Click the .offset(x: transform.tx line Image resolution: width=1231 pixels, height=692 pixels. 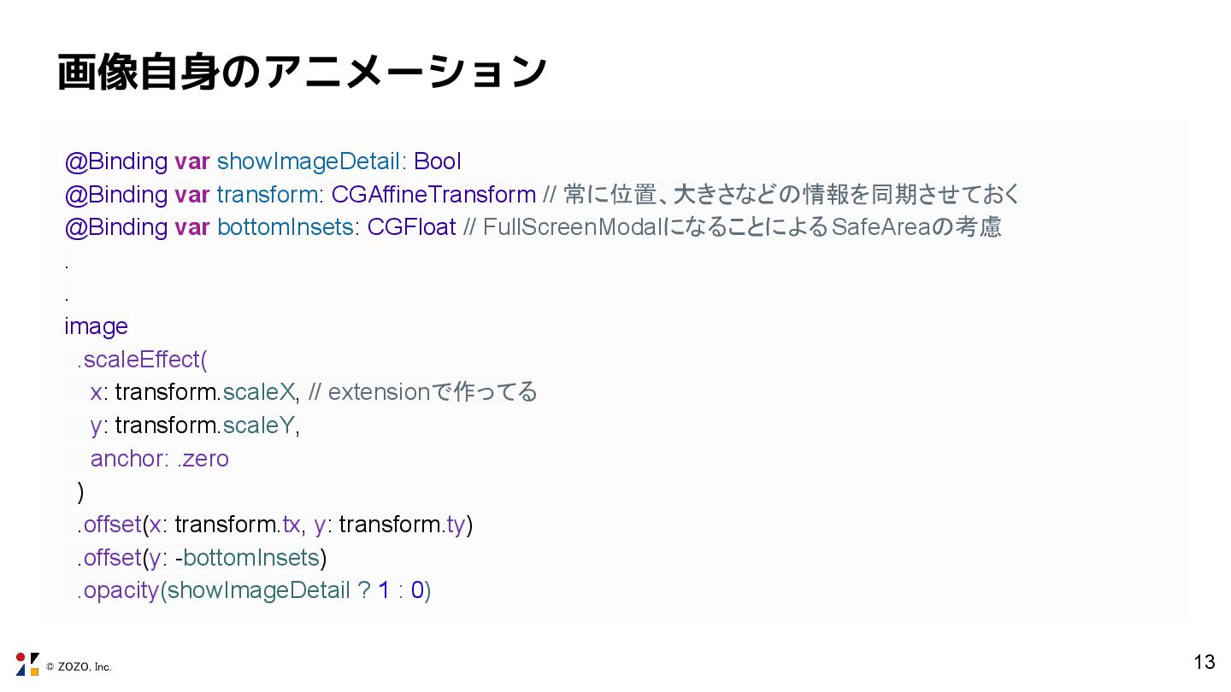coord(274,525)
